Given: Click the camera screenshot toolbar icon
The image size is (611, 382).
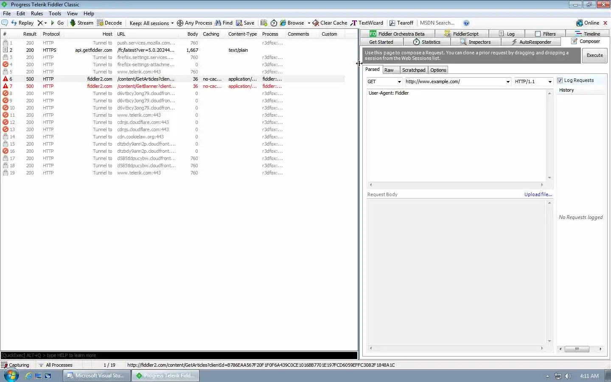Looking at the screenshot, I should coord(264,23).
